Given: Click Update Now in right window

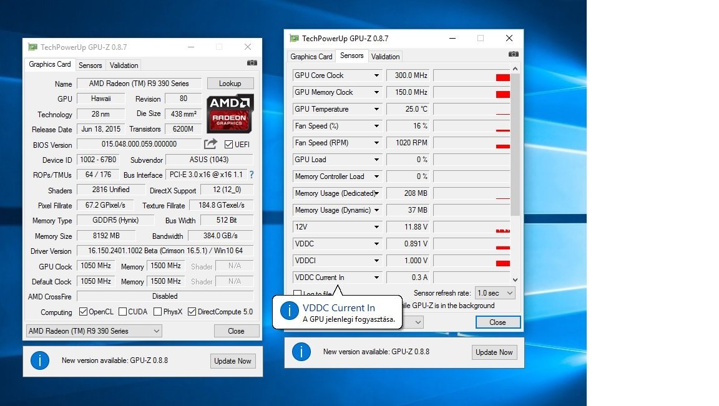Looking at the screenshot, I should [x=494, y=352].
